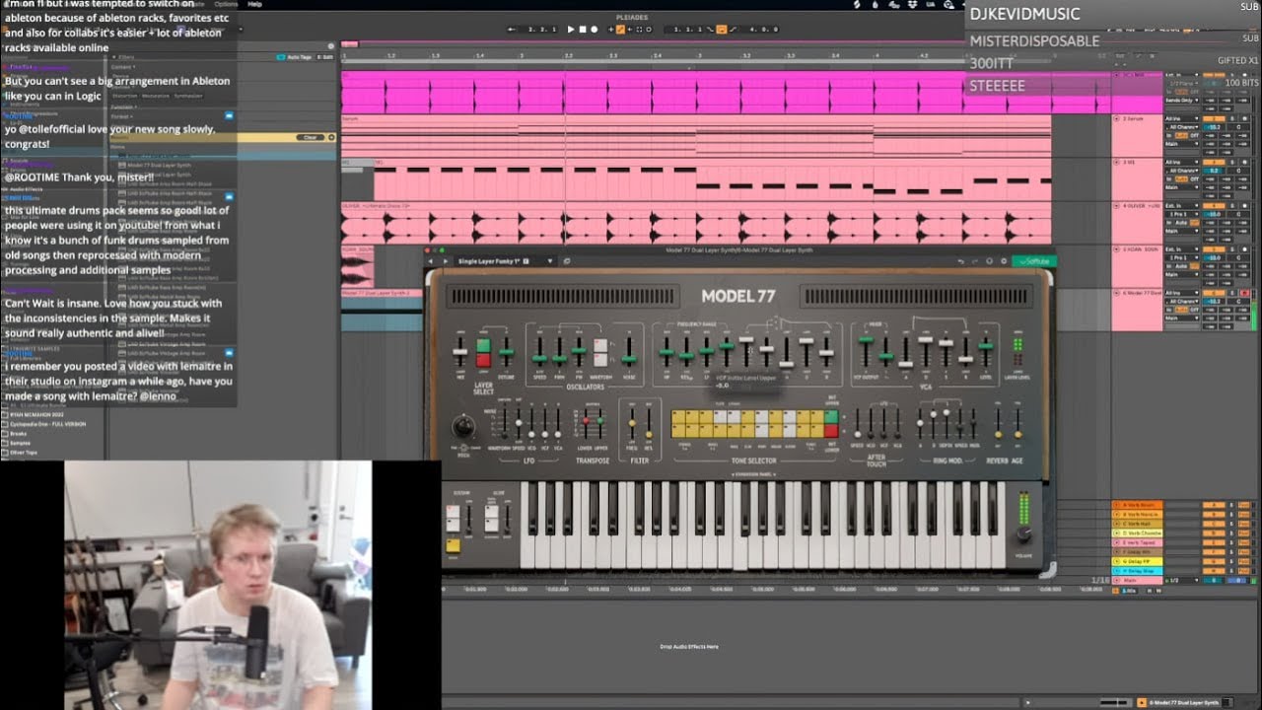Toggle the green Bit Upper button
The height and width of the screenshot is (710, 1262).
[831, 416]
